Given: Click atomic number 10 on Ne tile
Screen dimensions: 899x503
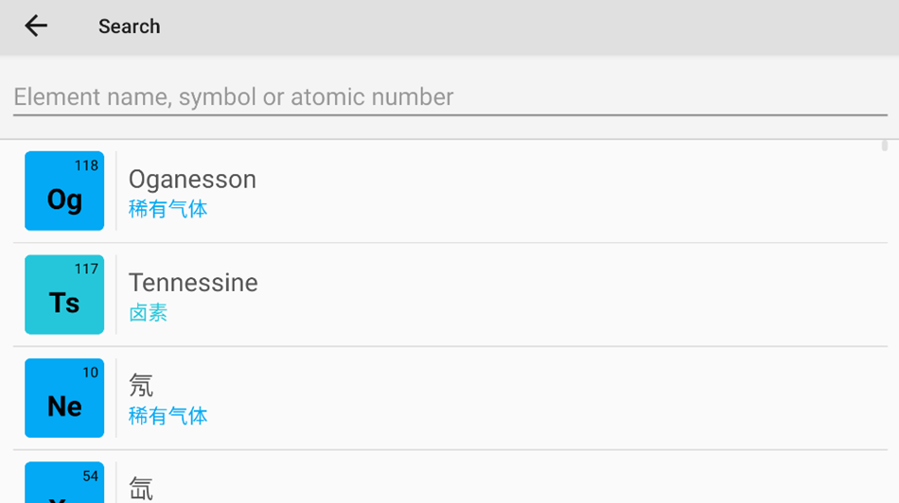Looking at the screenshot, I should (90, 373).
